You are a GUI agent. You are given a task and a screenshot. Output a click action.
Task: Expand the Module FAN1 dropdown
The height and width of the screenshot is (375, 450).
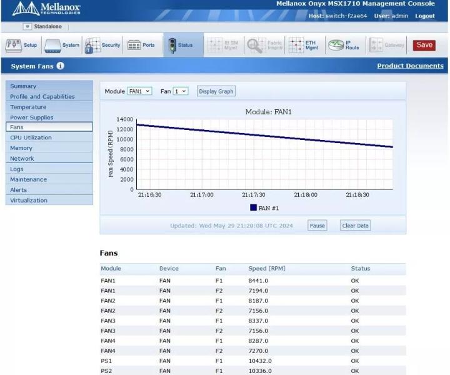coord(139,91)
